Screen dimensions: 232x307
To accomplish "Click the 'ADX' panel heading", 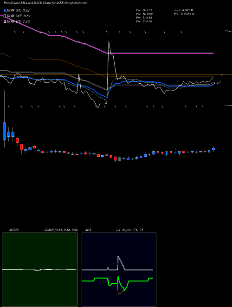I will (89, 230).
